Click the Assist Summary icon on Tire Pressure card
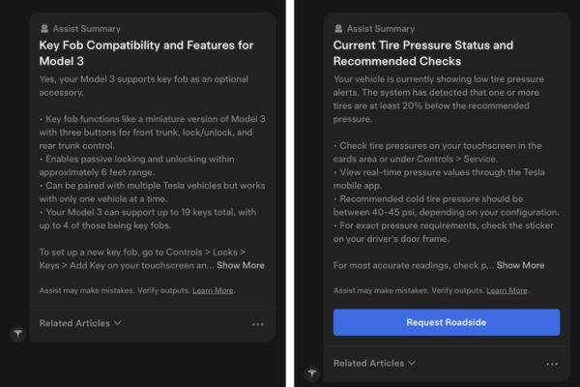 coord(338,28)
